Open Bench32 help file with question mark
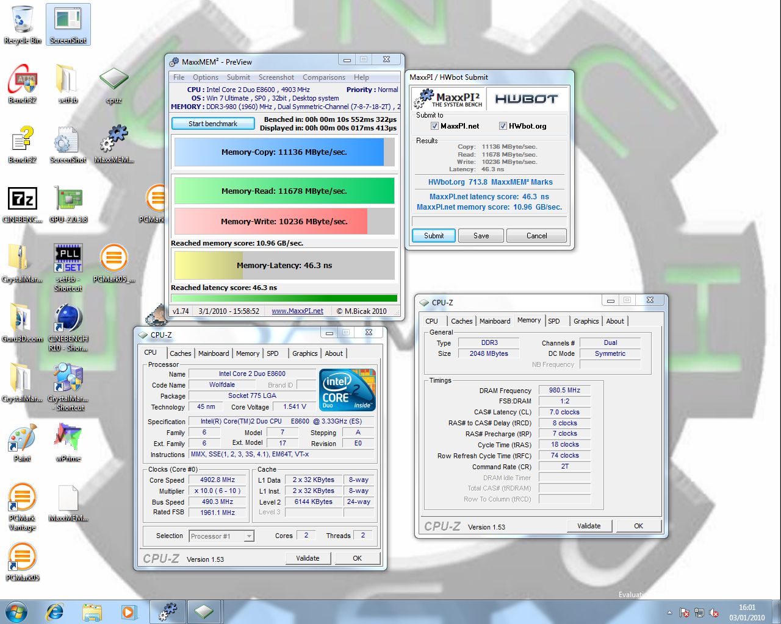The width and height of the screenshot is (781, 624). pos(22,144)
